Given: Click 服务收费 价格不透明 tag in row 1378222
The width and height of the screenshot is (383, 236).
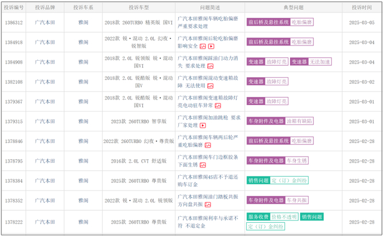Looking at the screenshot, I should 272,217.
